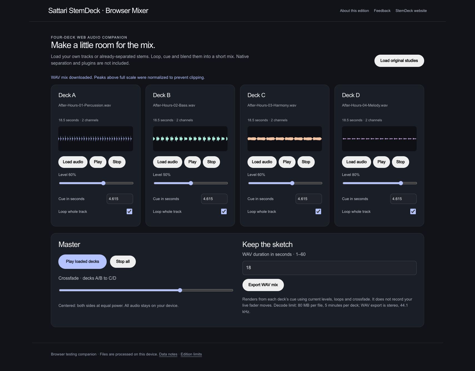Click Play loaded decks button
Screen dimensions: 475x371
(82, 262)
